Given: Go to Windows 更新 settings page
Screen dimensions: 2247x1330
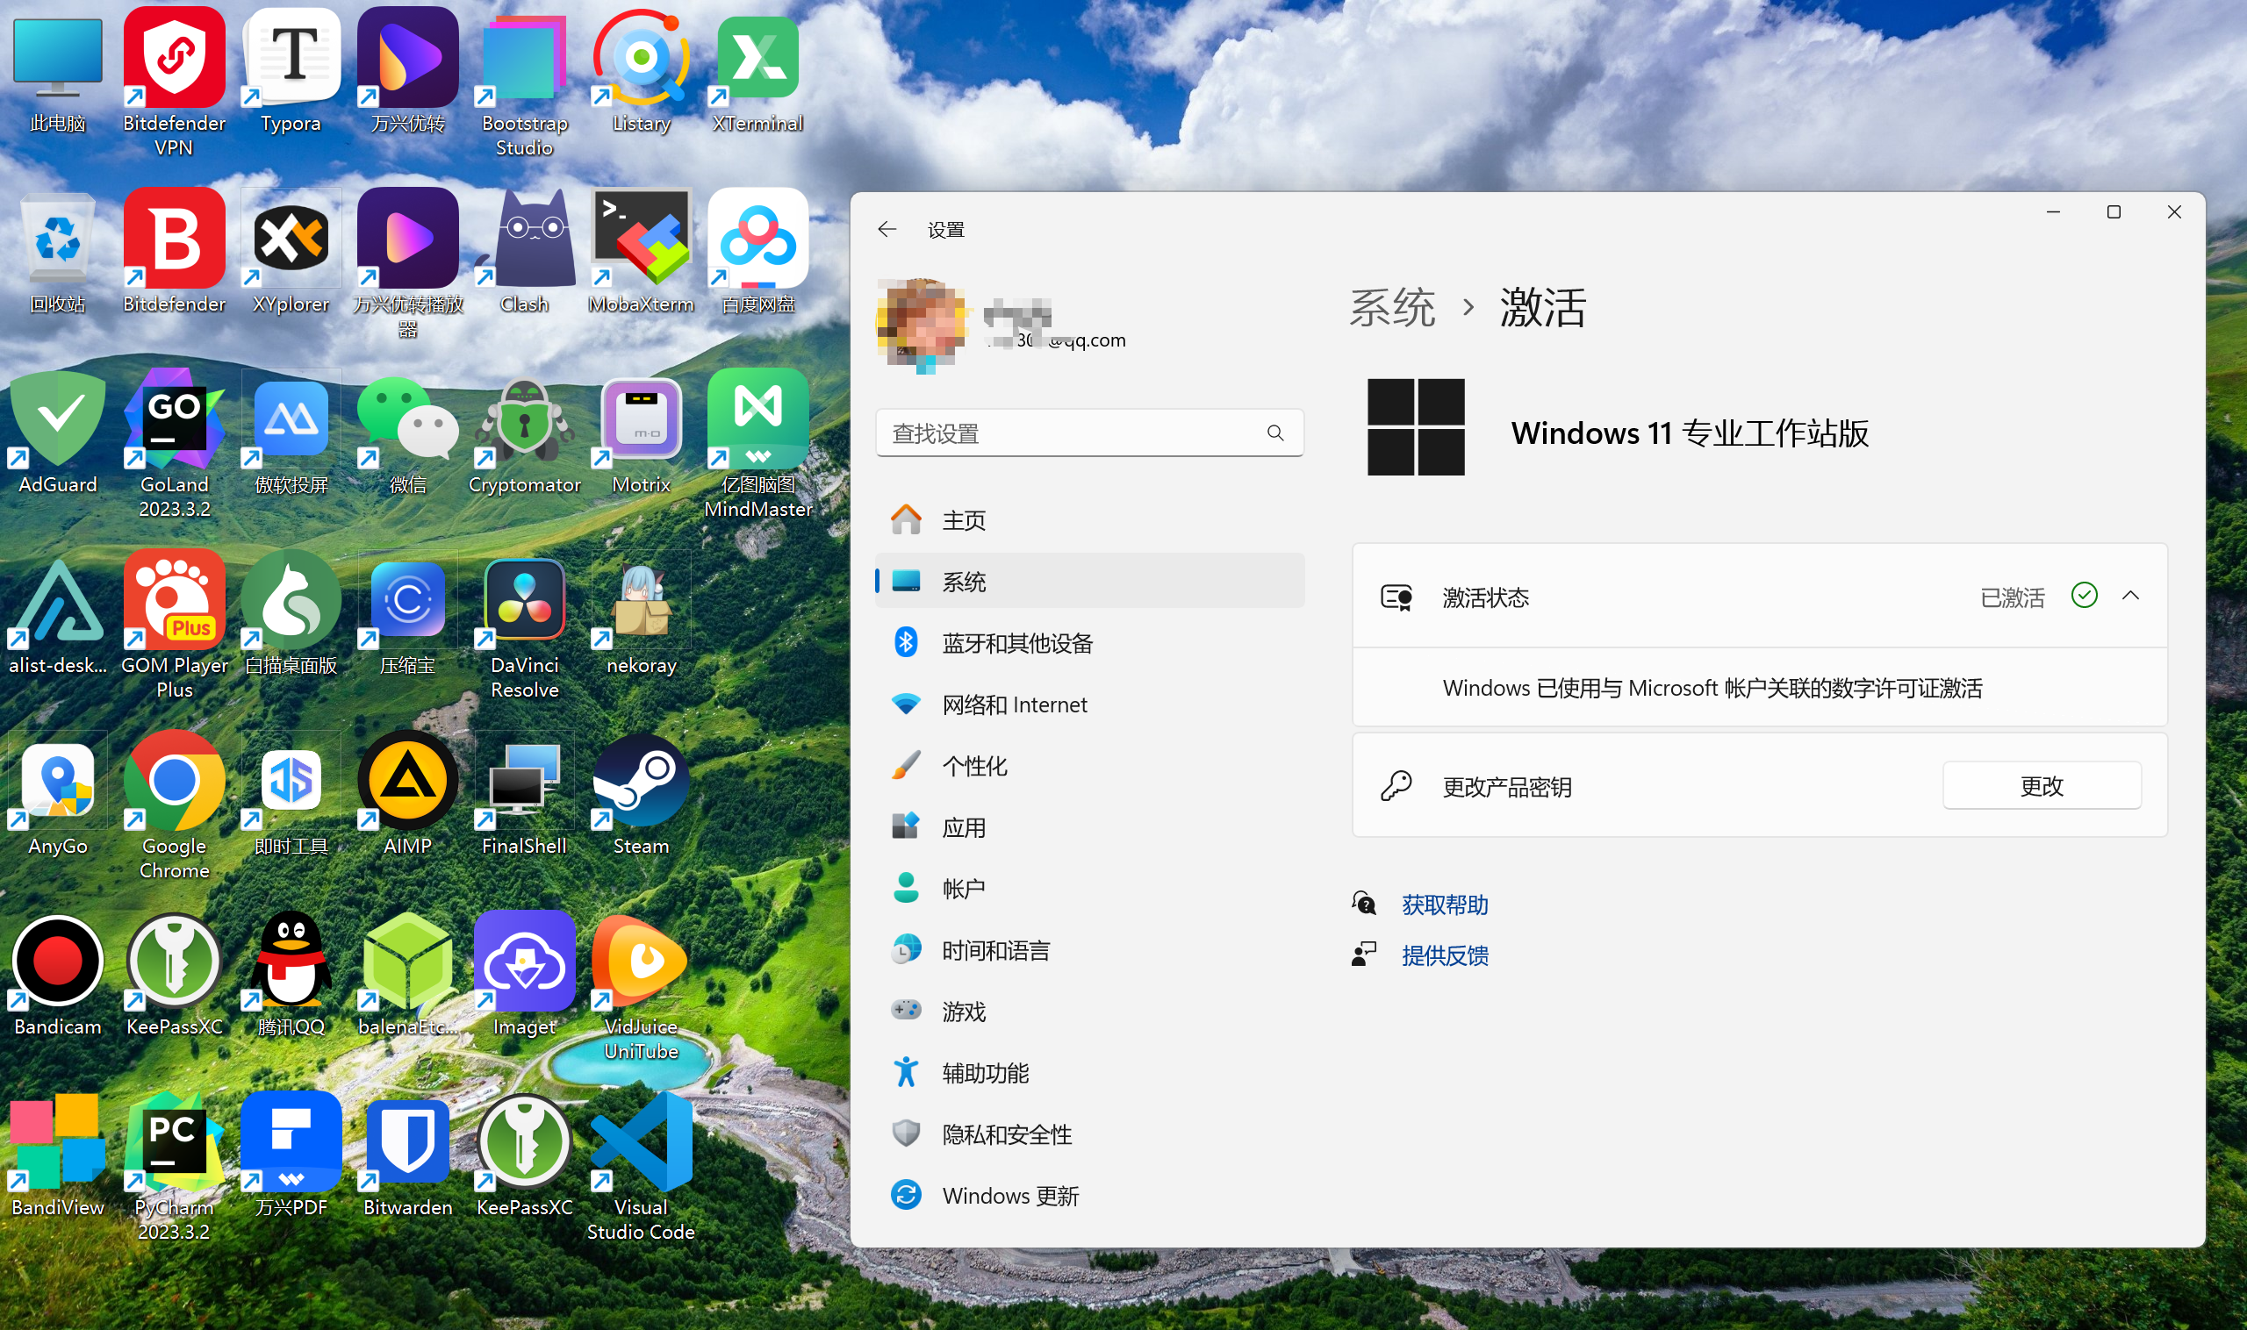Looking at the screenshot, I should coord(1009,1196).
